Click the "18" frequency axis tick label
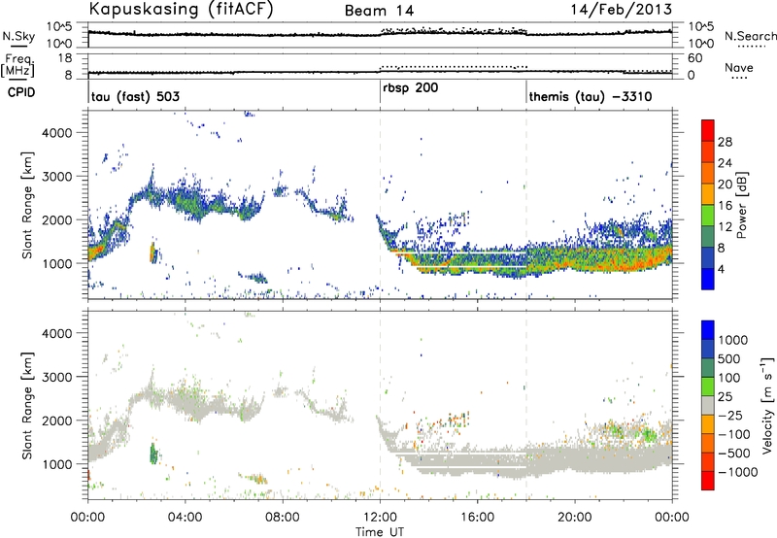 [x=65, y=58]
